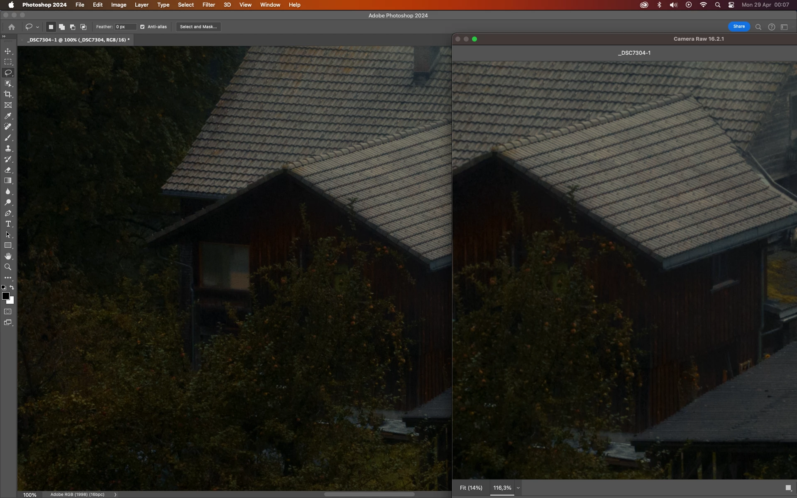Select the Gradient tool
This screenshot has width=797, height=498.
click(x=8, y=181)
